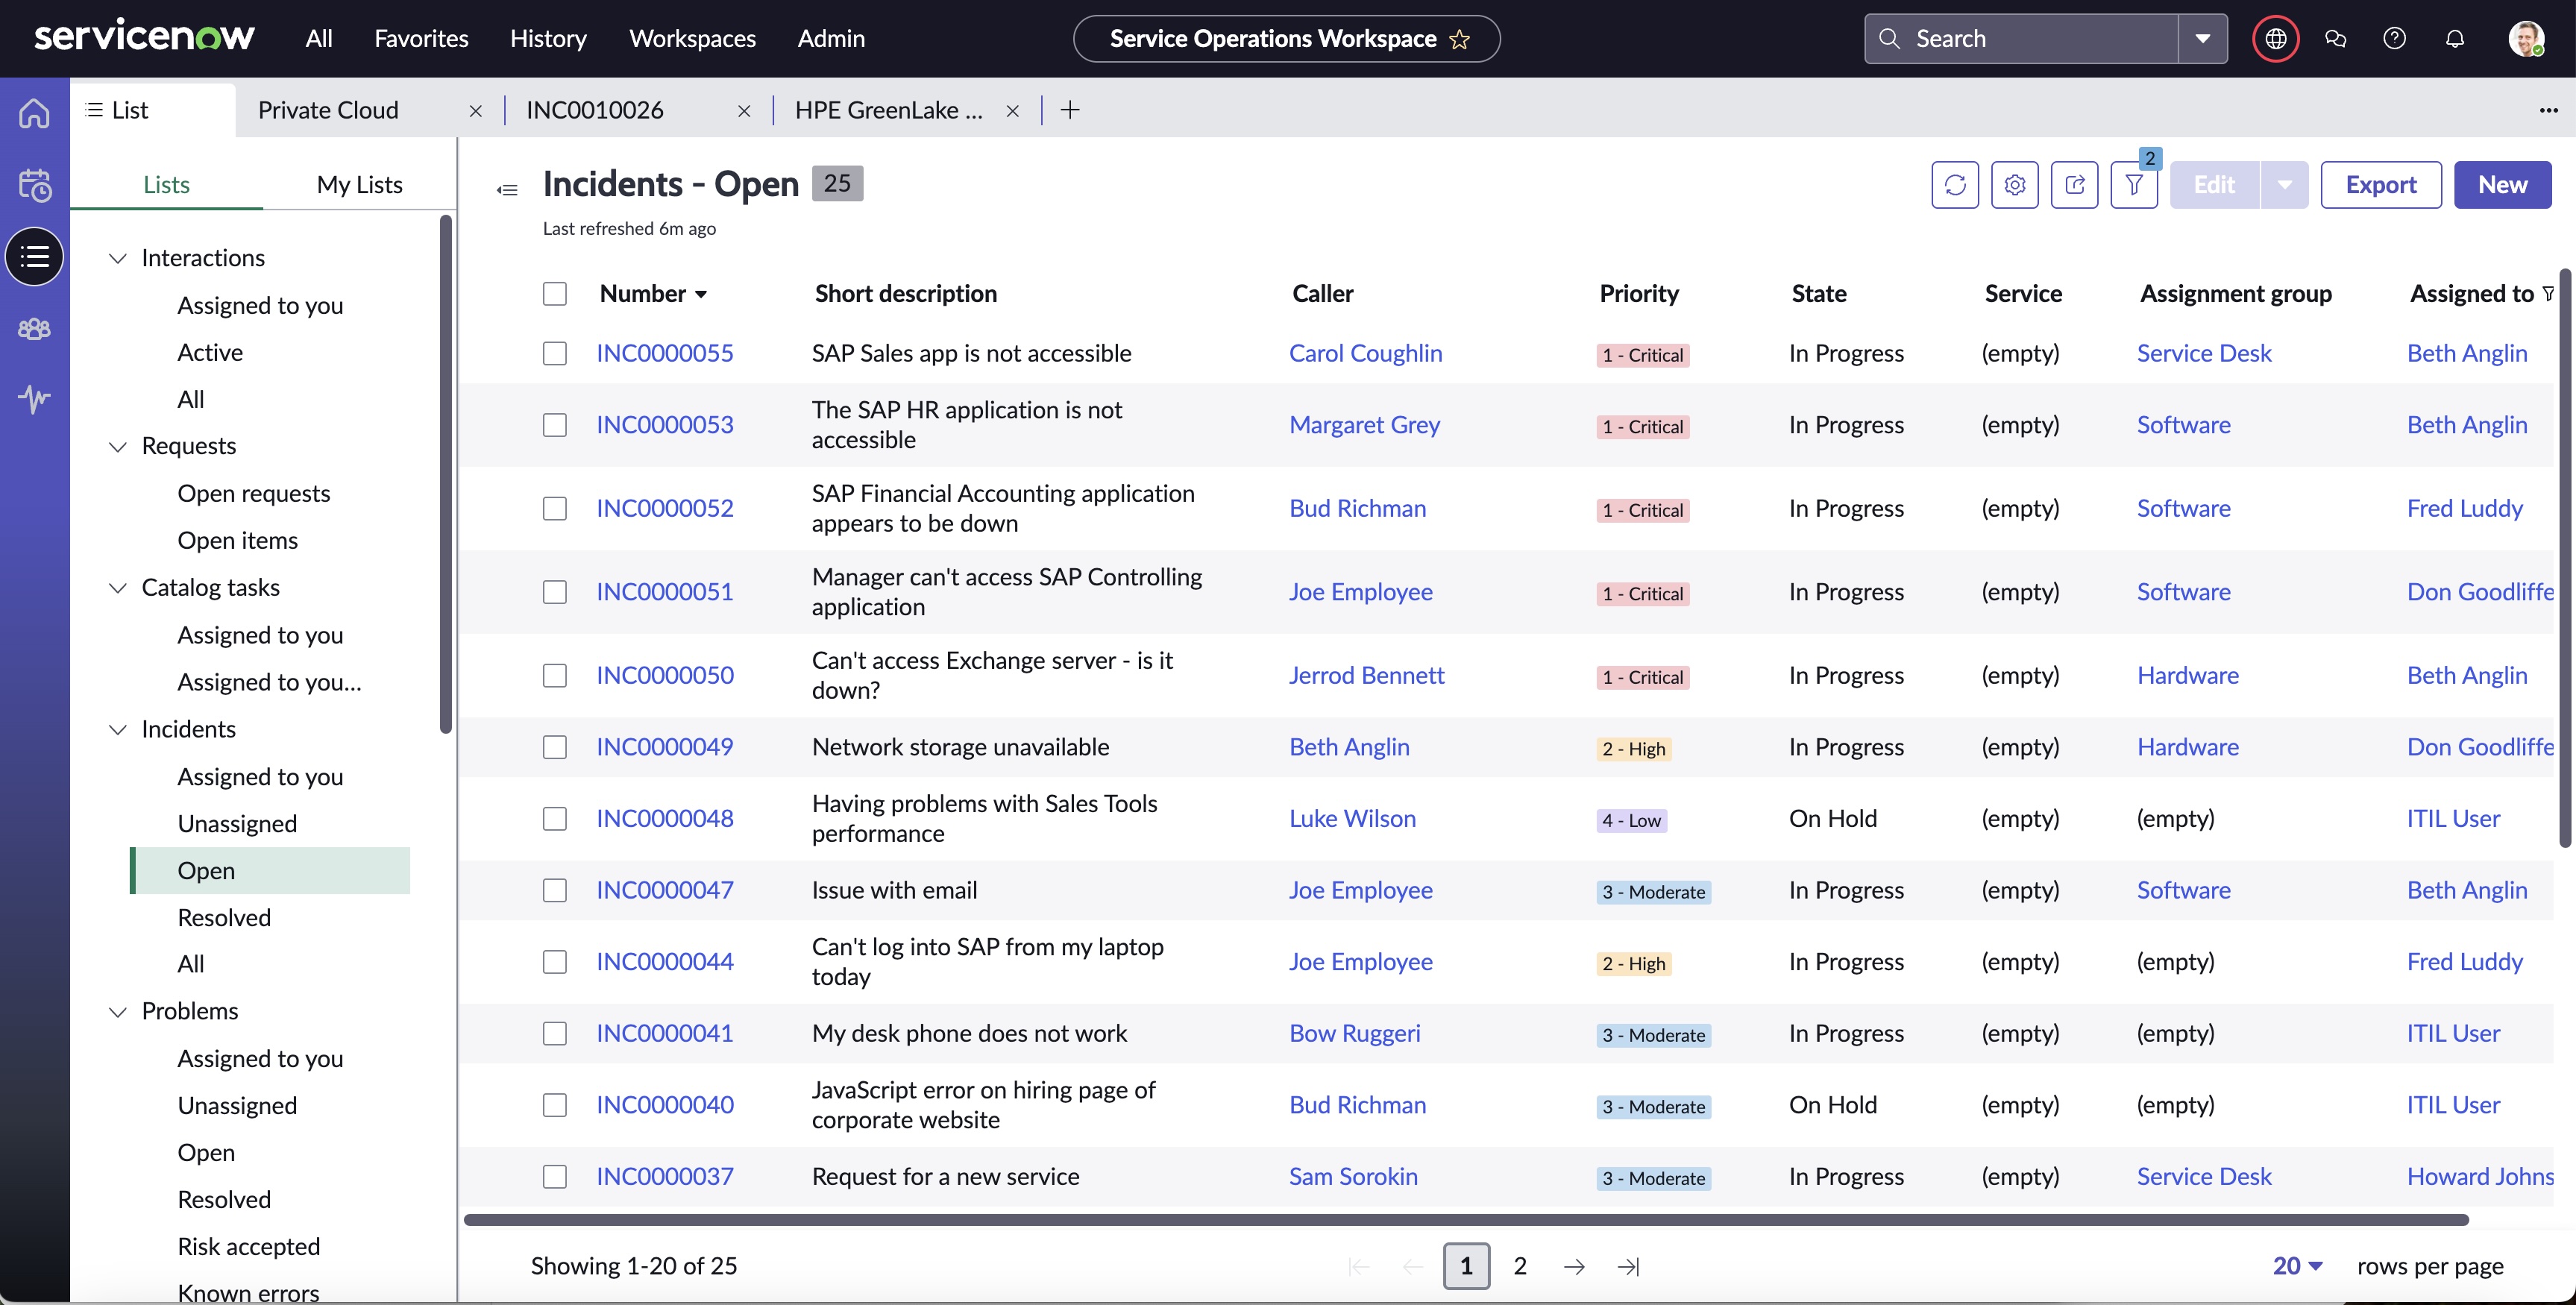Open the Admin menu
The width and height of the screenshot is (2576, 1305).
tap(831, 39)
